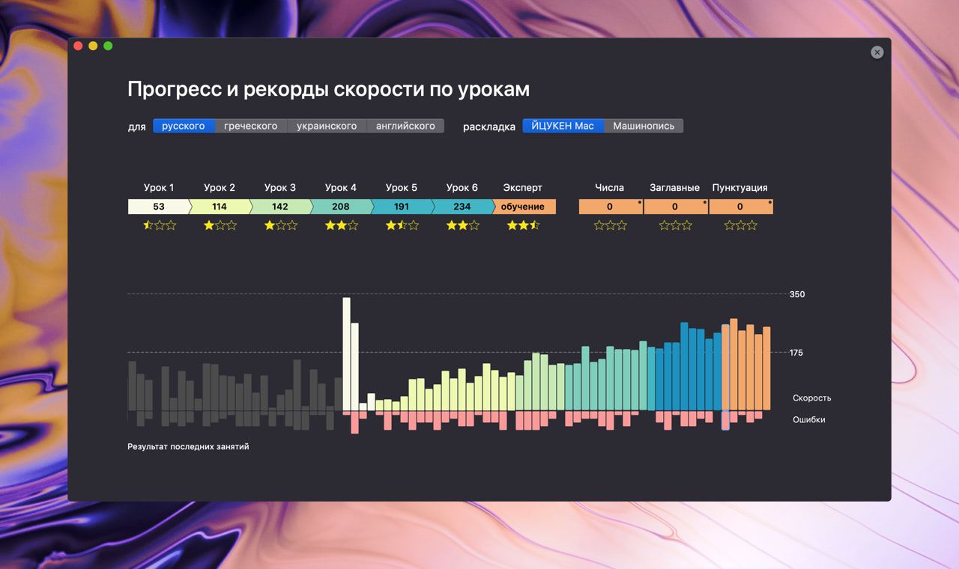Click the star rating under Урок 5
Viewport: 959px width, 569px height.
click(x=402, y=225)
